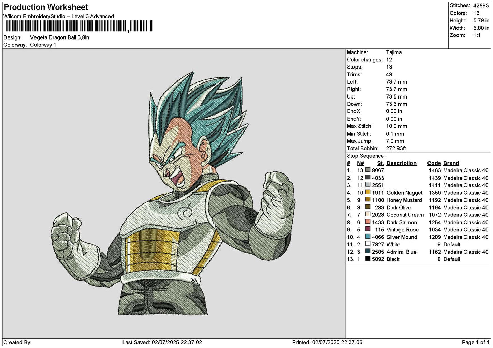This screenshot has height=348, width=493.
Task: Click the 'Color changes:' label
Action: [x=365, y=60]
